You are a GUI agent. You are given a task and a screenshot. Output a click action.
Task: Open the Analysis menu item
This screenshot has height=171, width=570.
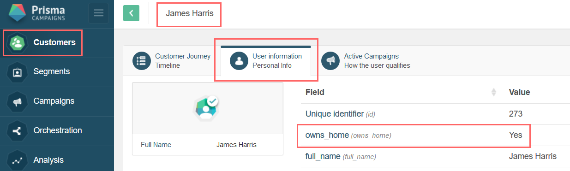[x=48, y=160]
